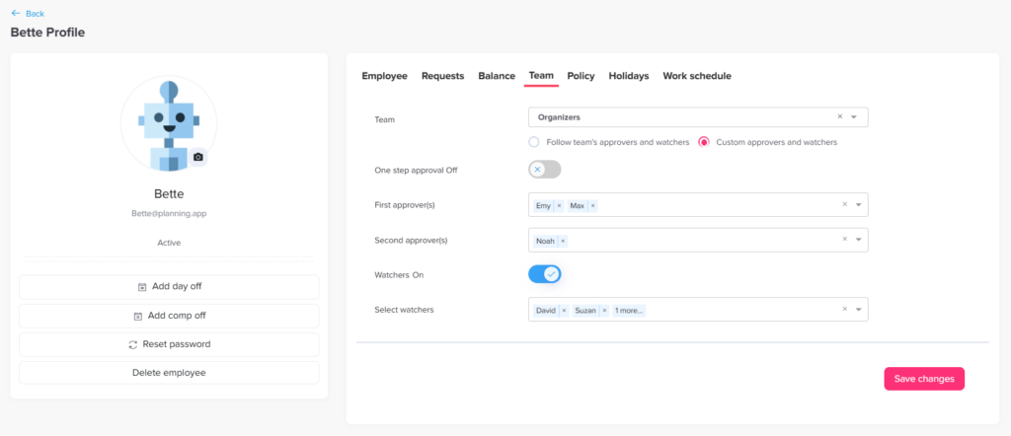Clear all selected watchers
1011x436 pixels.
(x=844, y=310)
